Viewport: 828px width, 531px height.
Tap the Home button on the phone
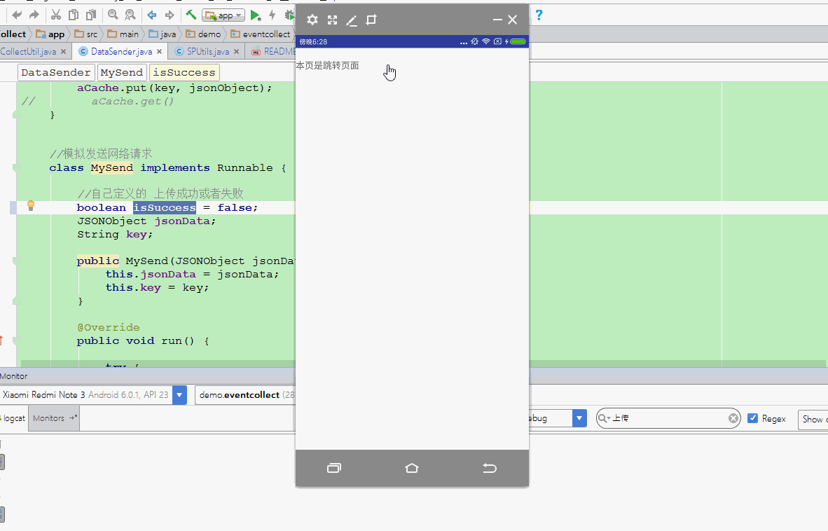(412, 468)
